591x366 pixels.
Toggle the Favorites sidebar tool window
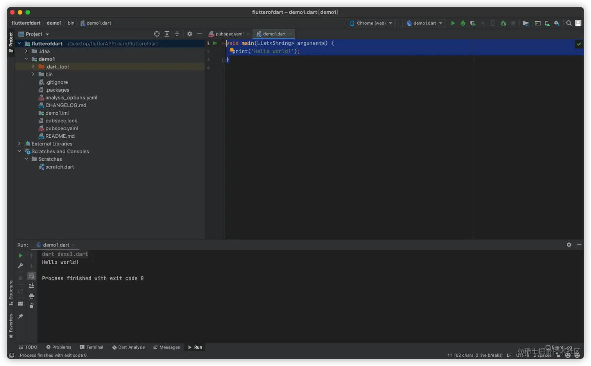[x=11, y=326]
